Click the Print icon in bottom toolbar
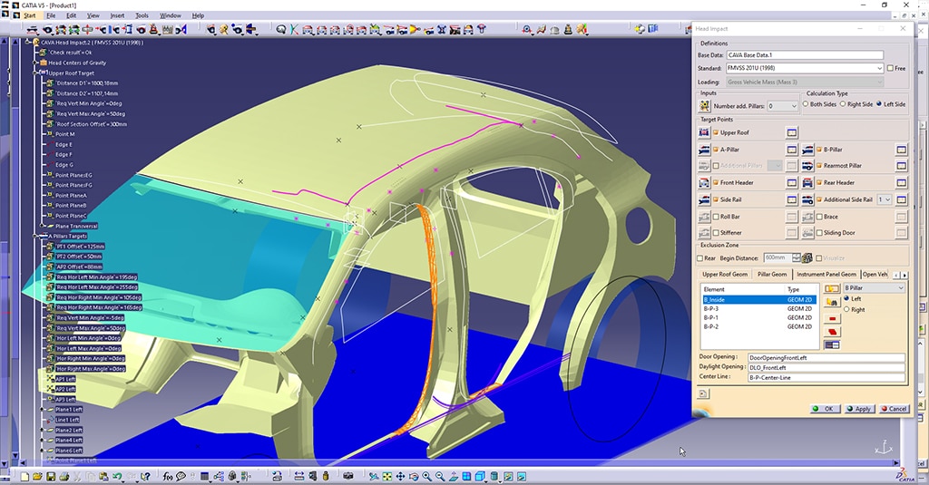This screenshot has height=485, width=929. point(64,476)
